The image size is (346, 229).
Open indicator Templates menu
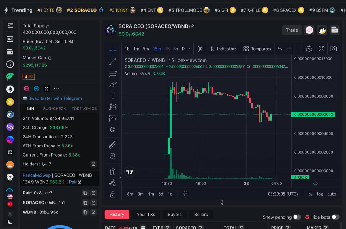click(257, 49)
